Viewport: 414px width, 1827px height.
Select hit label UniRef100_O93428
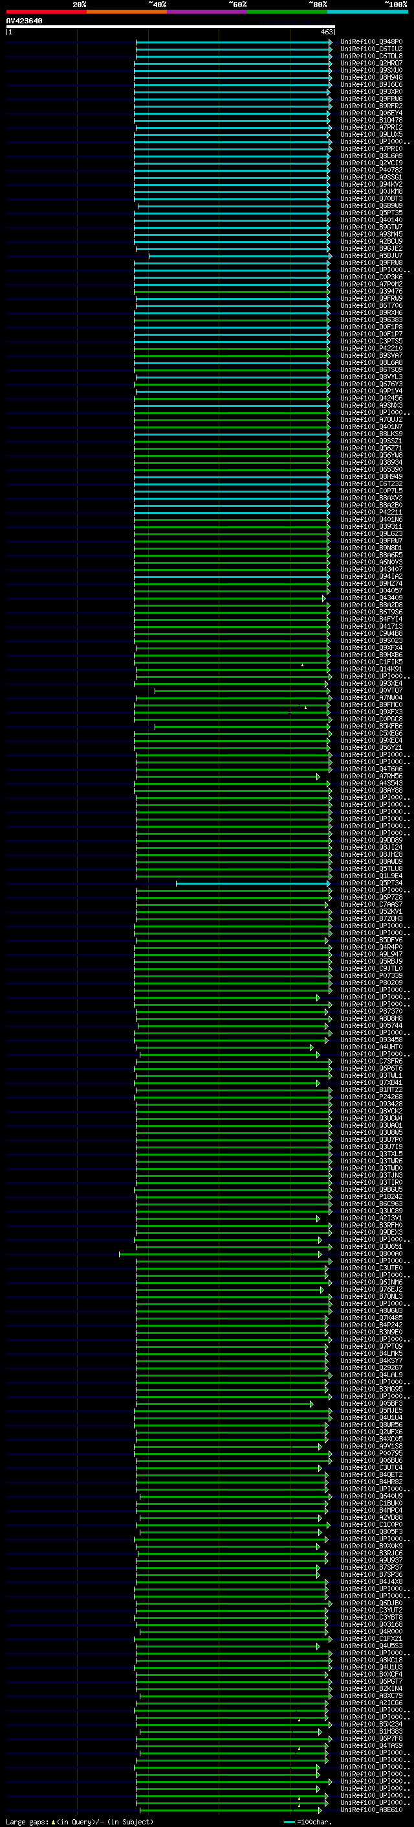pyautogui.click(x=371, y=1104)
